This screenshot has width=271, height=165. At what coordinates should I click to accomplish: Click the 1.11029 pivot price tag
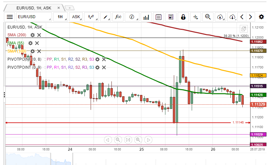(x=258, y=134)
